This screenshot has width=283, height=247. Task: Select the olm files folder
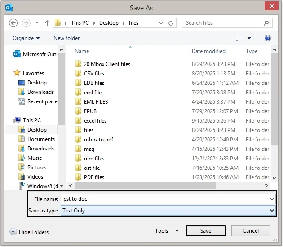(90, 159)
